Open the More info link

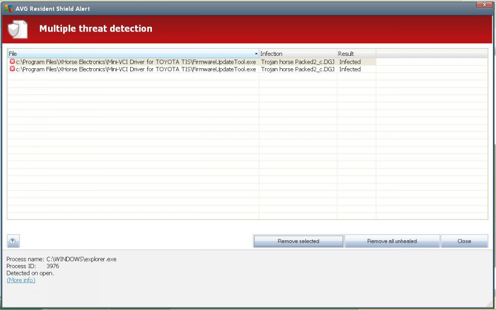coord(21,280)
